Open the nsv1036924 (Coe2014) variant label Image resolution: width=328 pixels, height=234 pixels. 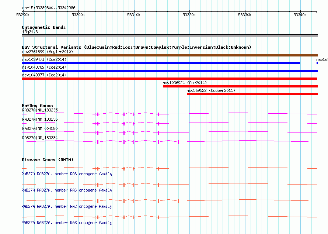pyautogui.click(x=185, y=83)
